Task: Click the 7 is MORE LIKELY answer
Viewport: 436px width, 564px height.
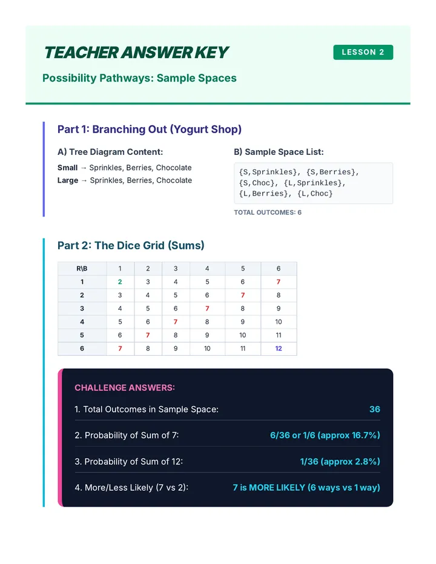Action: 306,488
